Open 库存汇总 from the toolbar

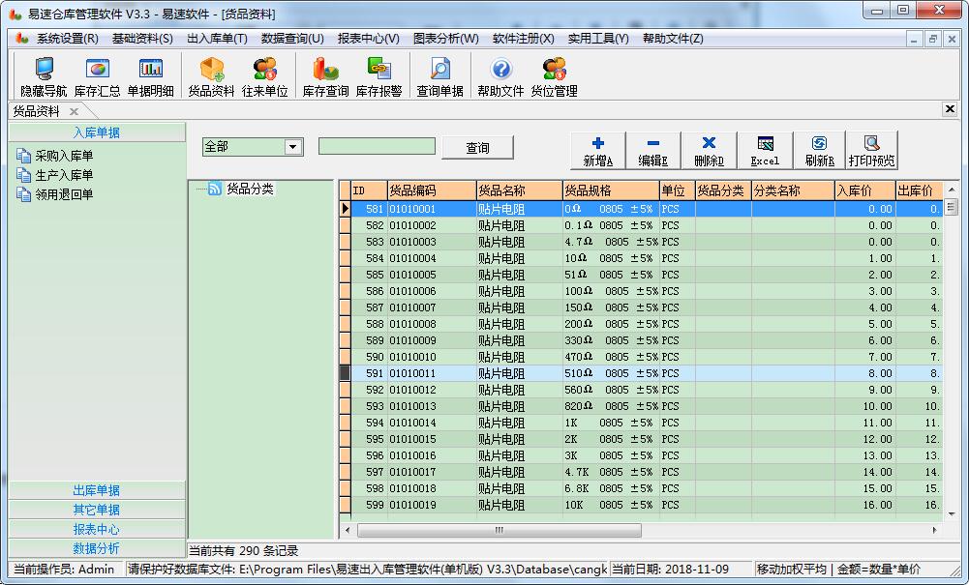tap(97, 76)
